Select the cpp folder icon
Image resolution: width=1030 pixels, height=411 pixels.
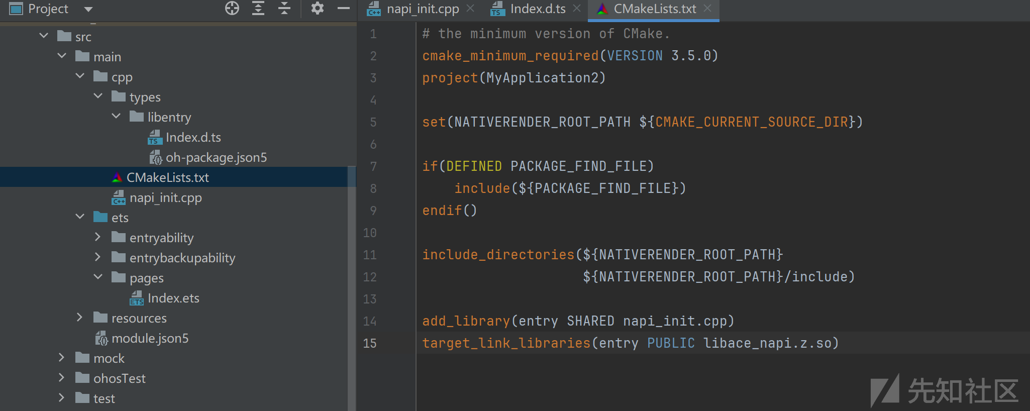click(x=100, y=76)
